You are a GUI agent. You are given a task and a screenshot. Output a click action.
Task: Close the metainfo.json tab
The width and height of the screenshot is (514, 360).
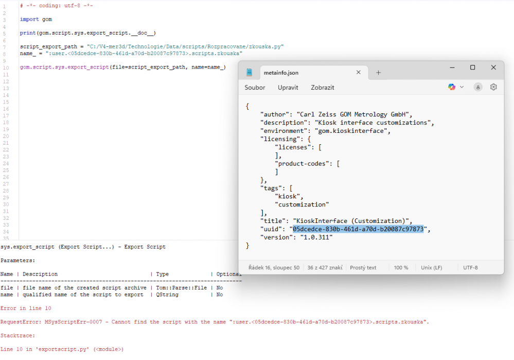pos(359,73)
